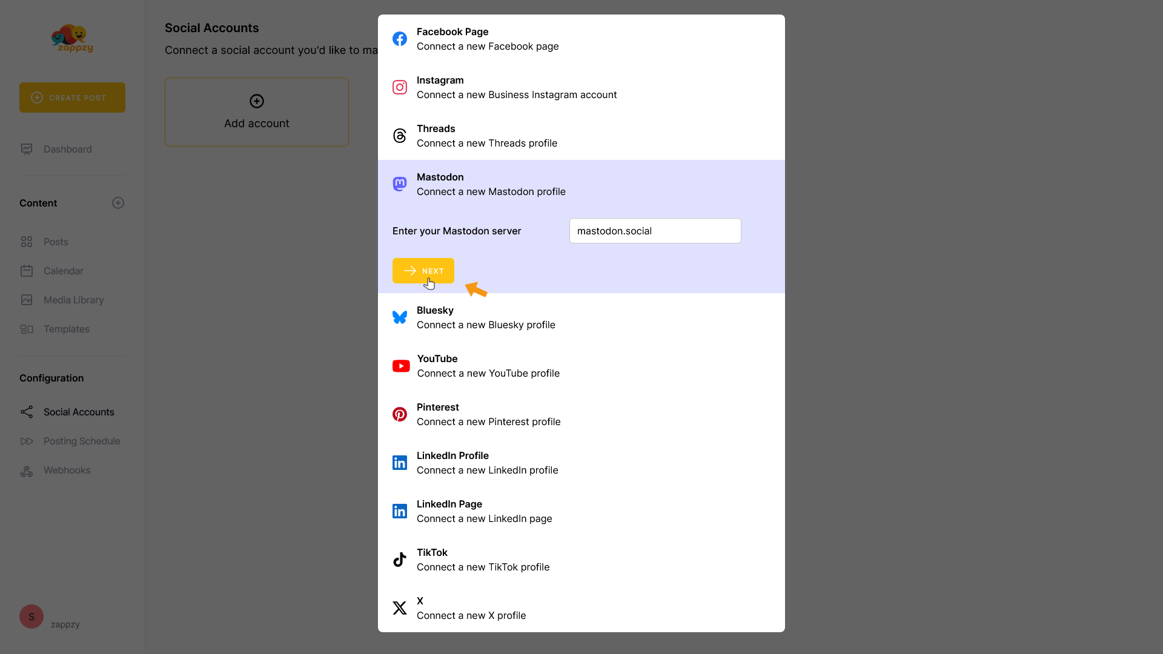The width and height of the screenshot is (1163, 654).
Task: Click the Threads logo icon
Action: point(400,136)
